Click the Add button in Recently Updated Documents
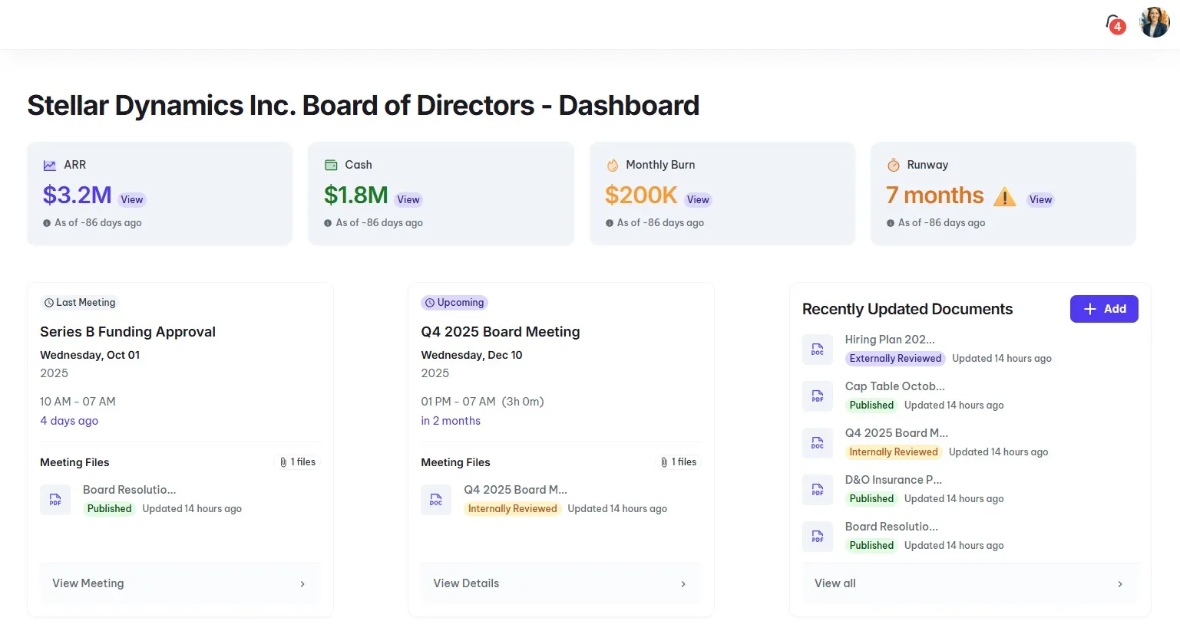1180x624 pixels. (1104, 308)
